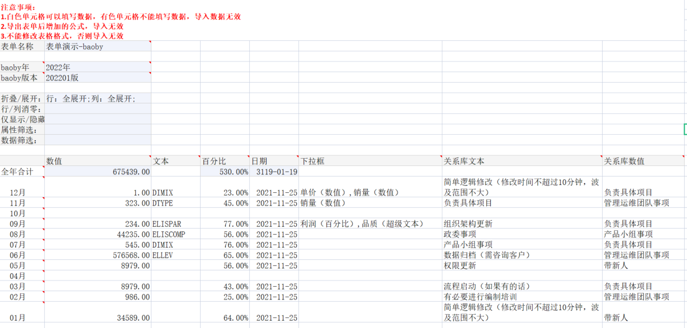Open the 09月 dropdown cell with 利润（百分比）

coord(370,224)
